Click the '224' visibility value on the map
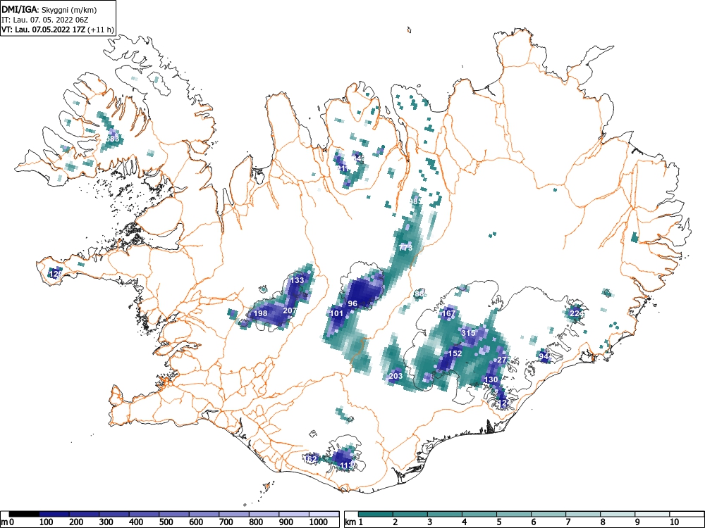This screenshot has width=705, height=528. pyautogui.click(x=576, y=313)
